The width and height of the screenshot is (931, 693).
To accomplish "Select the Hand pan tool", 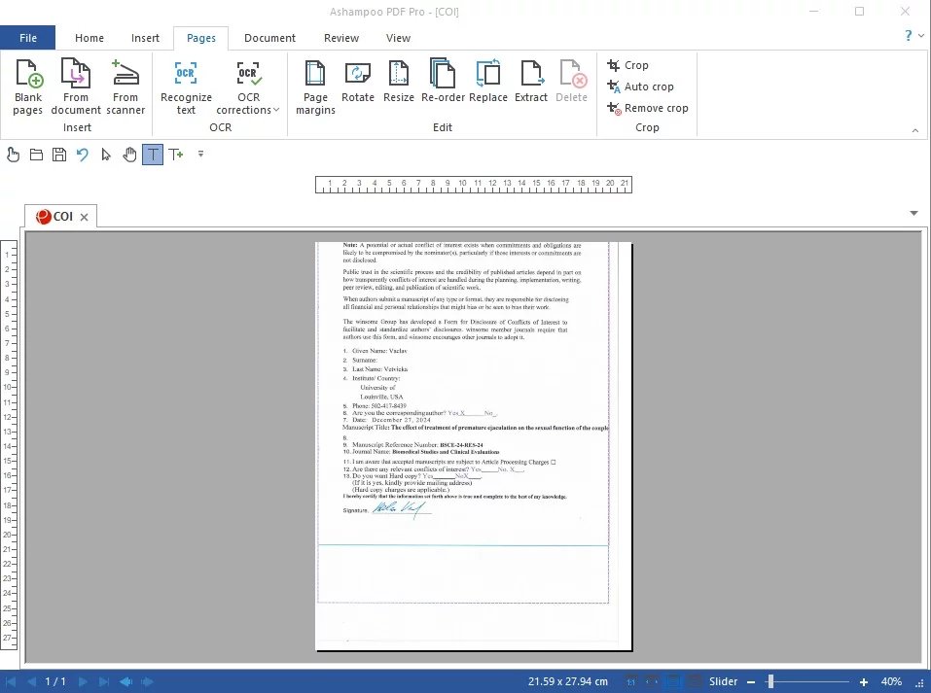I will [129, 155].
